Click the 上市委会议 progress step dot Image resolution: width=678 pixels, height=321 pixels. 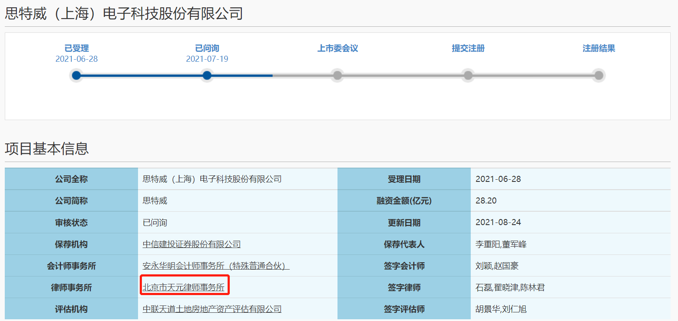click(337, 76)
